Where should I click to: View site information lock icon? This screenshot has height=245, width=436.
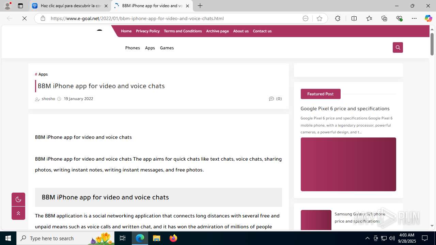click(x=43, y=18)
